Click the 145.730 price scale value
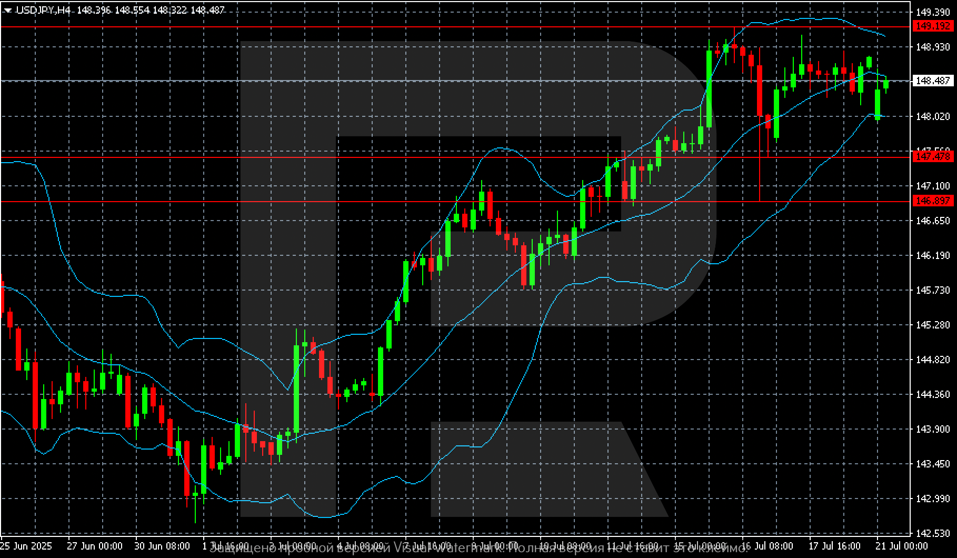Image resolution: width=957 pixels, height=558 pixels. (933, 290)
